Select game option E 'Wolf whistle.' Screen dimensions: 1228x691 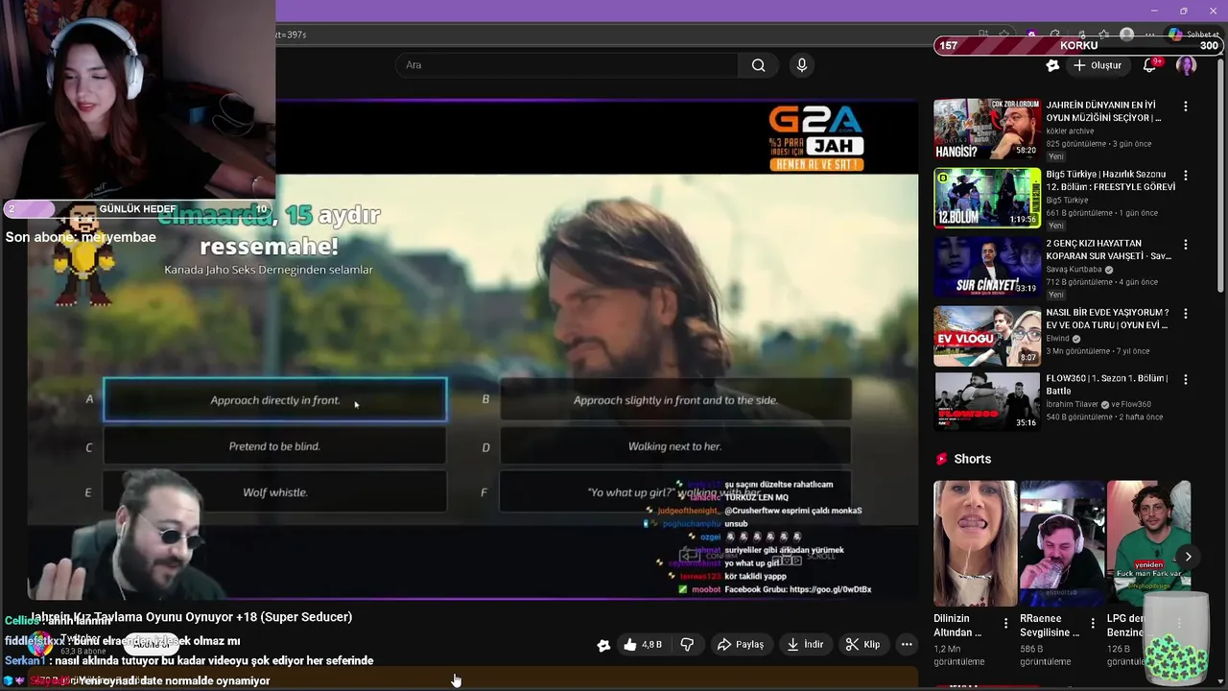coord(274,492)
